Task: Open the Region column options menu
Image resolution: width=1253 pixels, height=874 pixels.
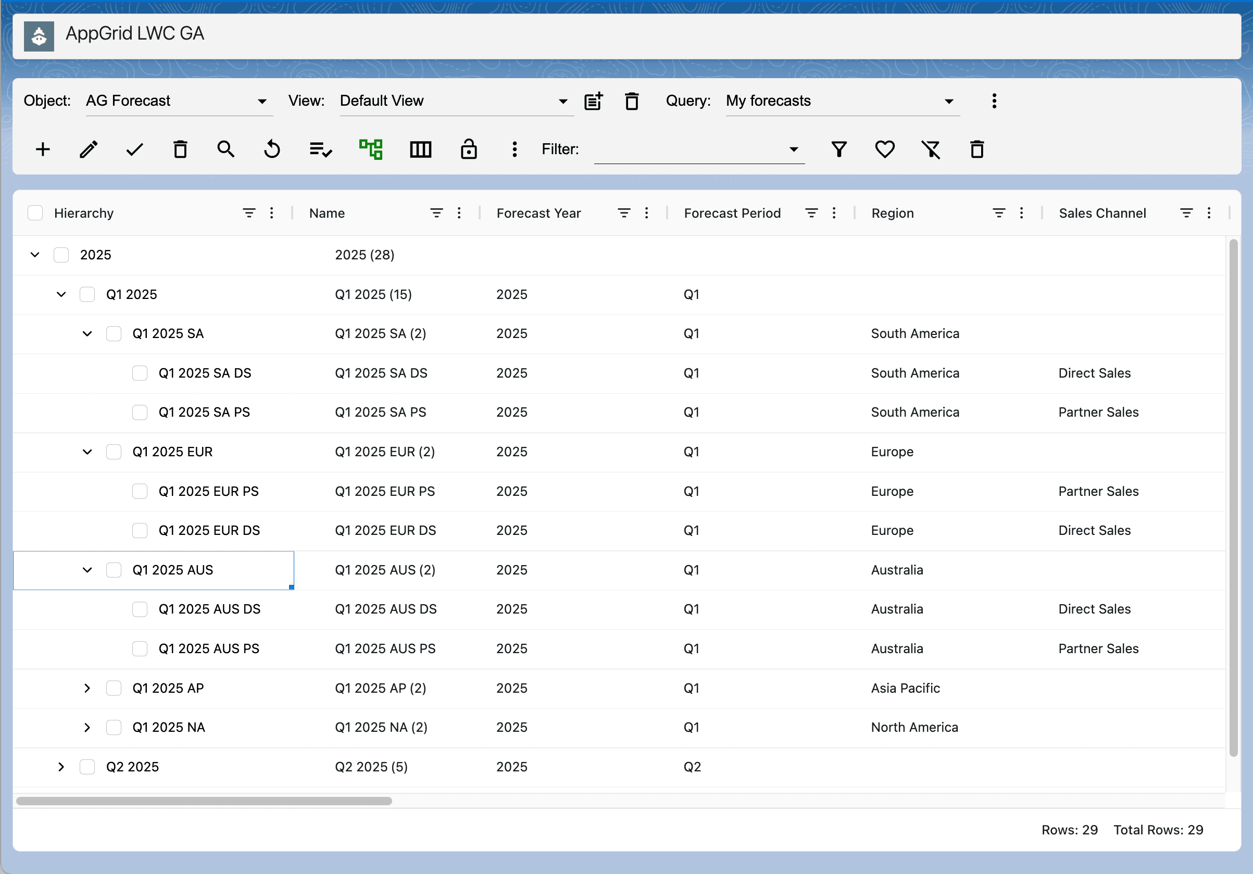Action: click(x=1021, y=213)
